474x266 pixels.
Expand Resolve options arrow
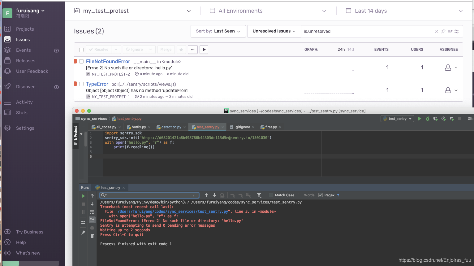pyautogui.click(x=116, y=50)
